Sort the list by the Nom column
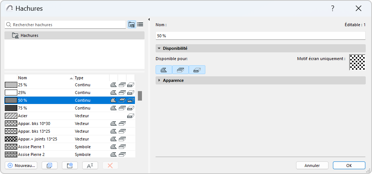The width and height of the screenshot is (372, 174). [44, 78]
